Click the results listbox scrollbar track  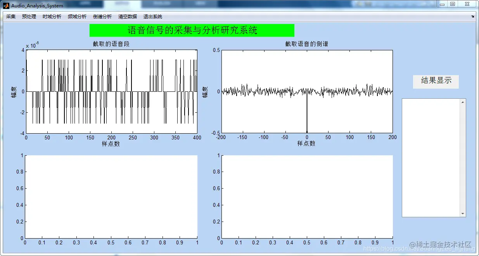[462, 158]
